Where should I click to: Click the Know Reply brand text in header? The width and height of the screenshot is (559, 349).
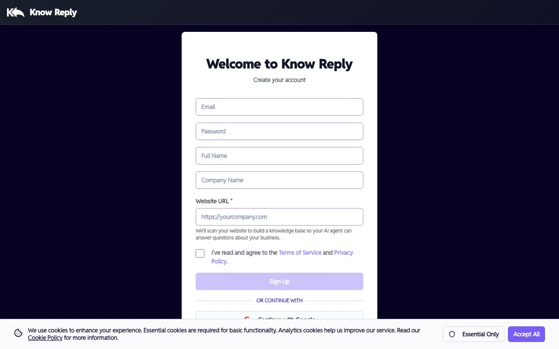click(53, 12)
